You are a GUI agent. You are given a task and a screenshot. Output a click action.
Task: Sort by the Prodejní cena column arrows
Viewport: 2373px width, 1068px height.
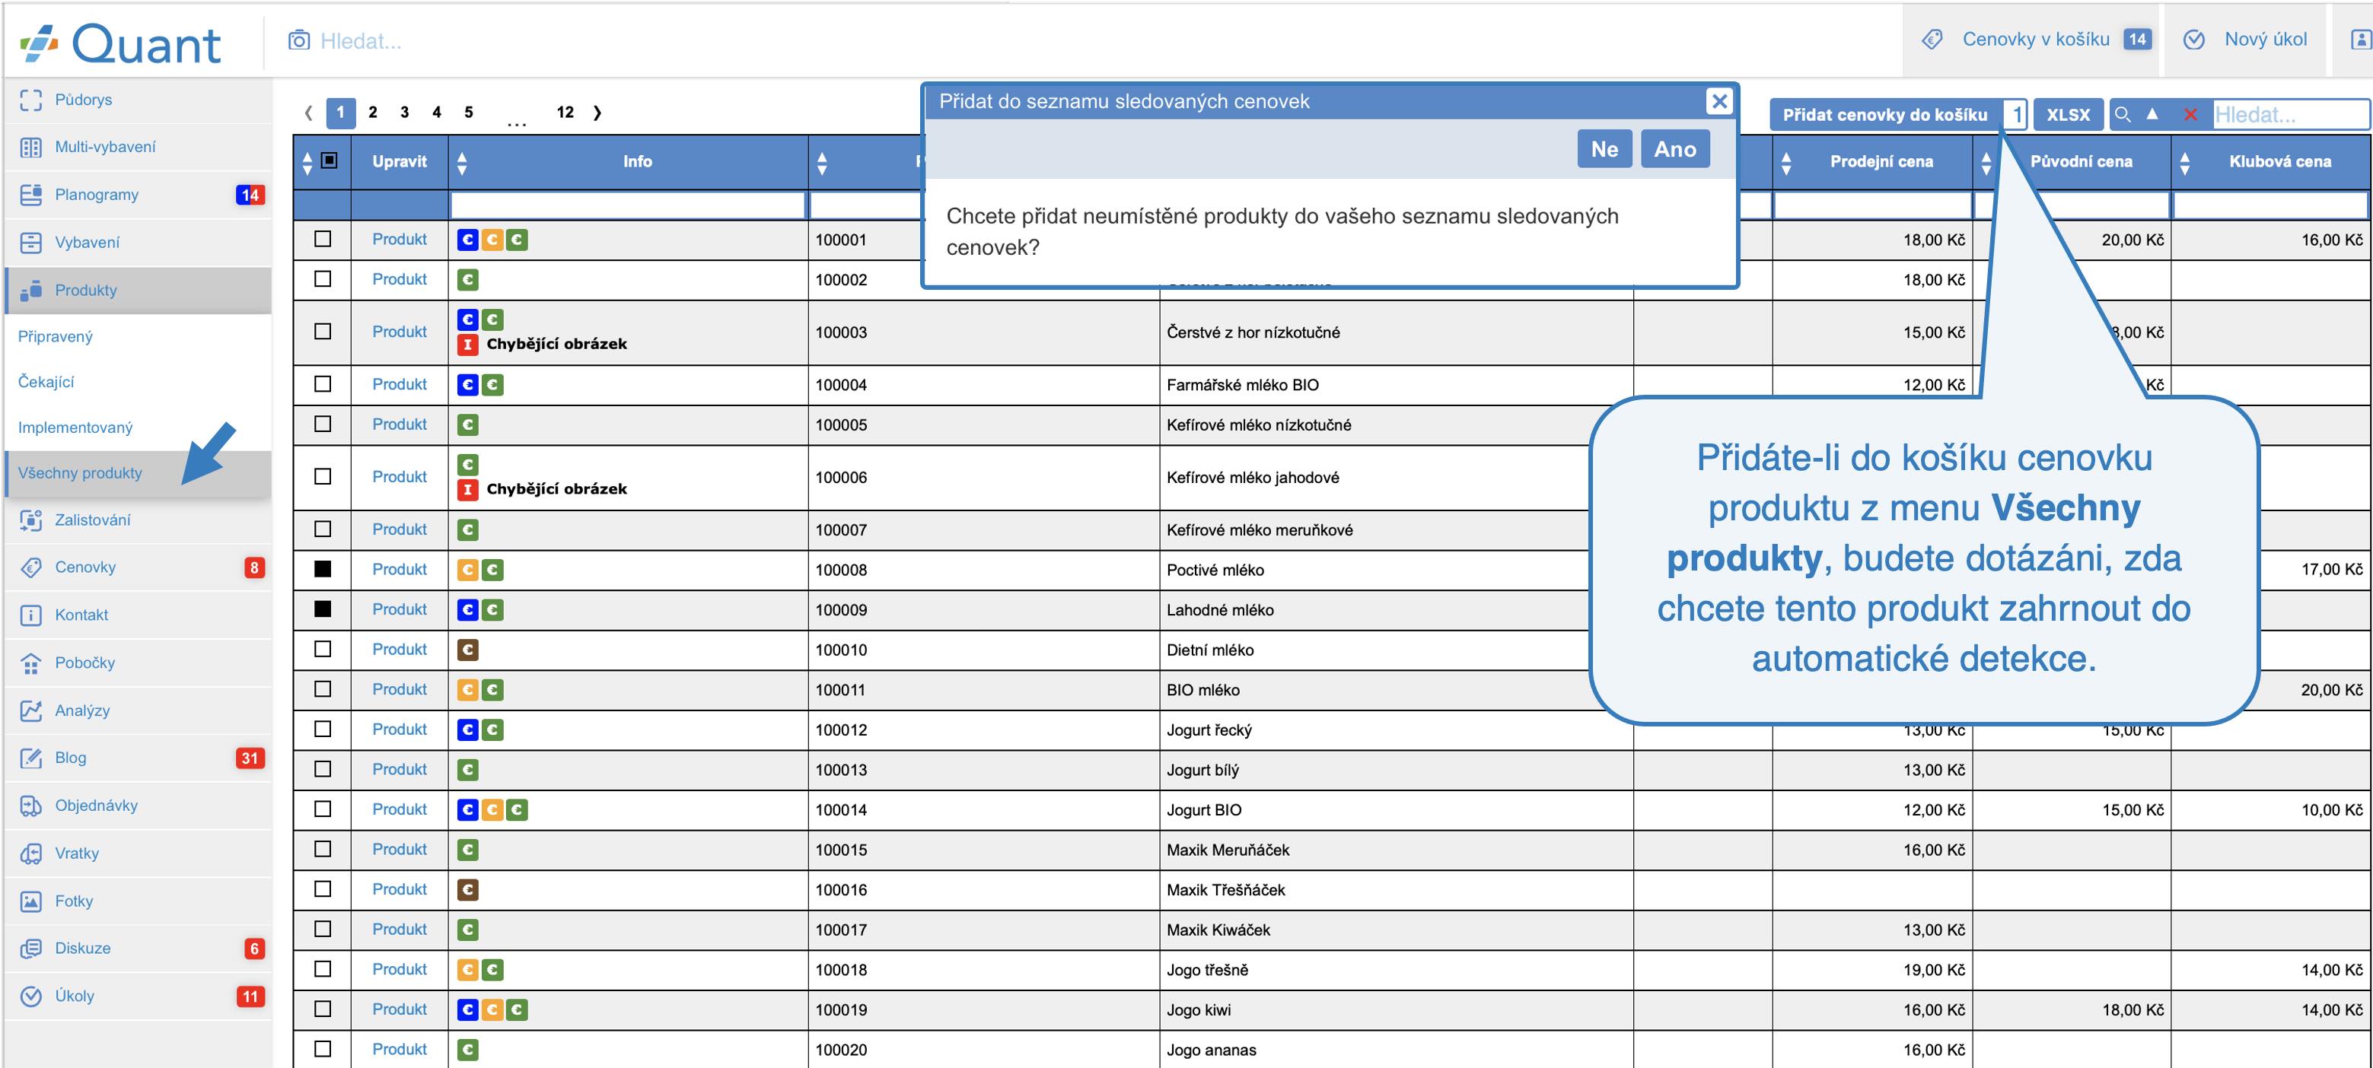[1786, 163]
